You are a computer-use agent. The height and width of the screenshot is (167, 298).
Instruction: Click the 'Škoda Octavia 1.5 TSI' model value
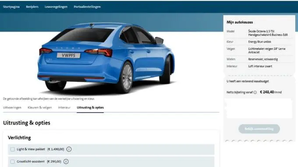point(268,33)
